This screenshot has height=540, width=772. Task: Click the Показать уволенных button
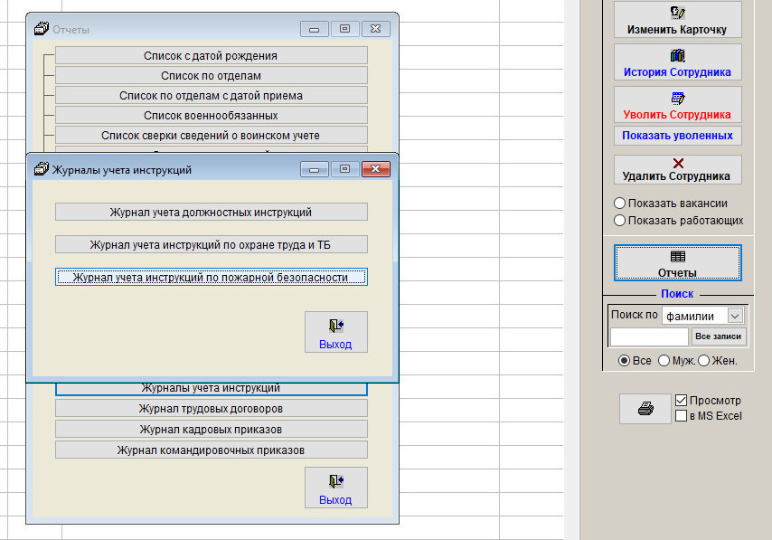pos(677,135)
